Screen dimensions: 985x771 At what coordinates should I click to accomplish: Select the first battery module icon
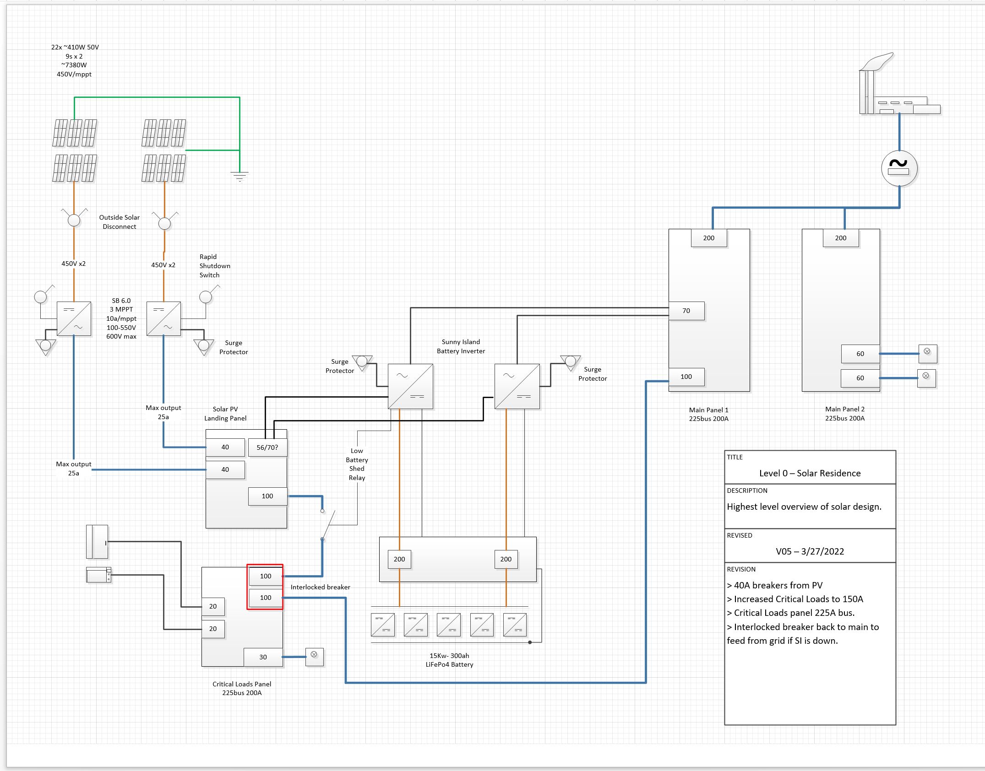[x=383, y=625]
